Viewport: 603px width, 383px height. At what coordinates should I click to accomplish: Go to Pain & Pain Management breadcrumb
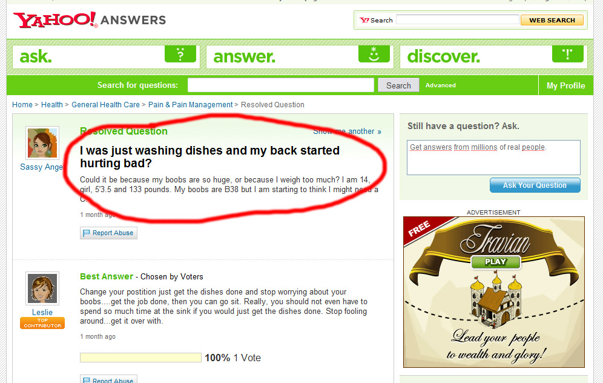click(x=190, y=105)
